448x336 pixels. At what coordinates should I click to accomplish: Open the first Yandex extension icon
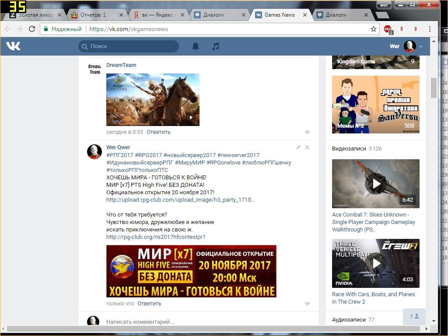[402, 29]
